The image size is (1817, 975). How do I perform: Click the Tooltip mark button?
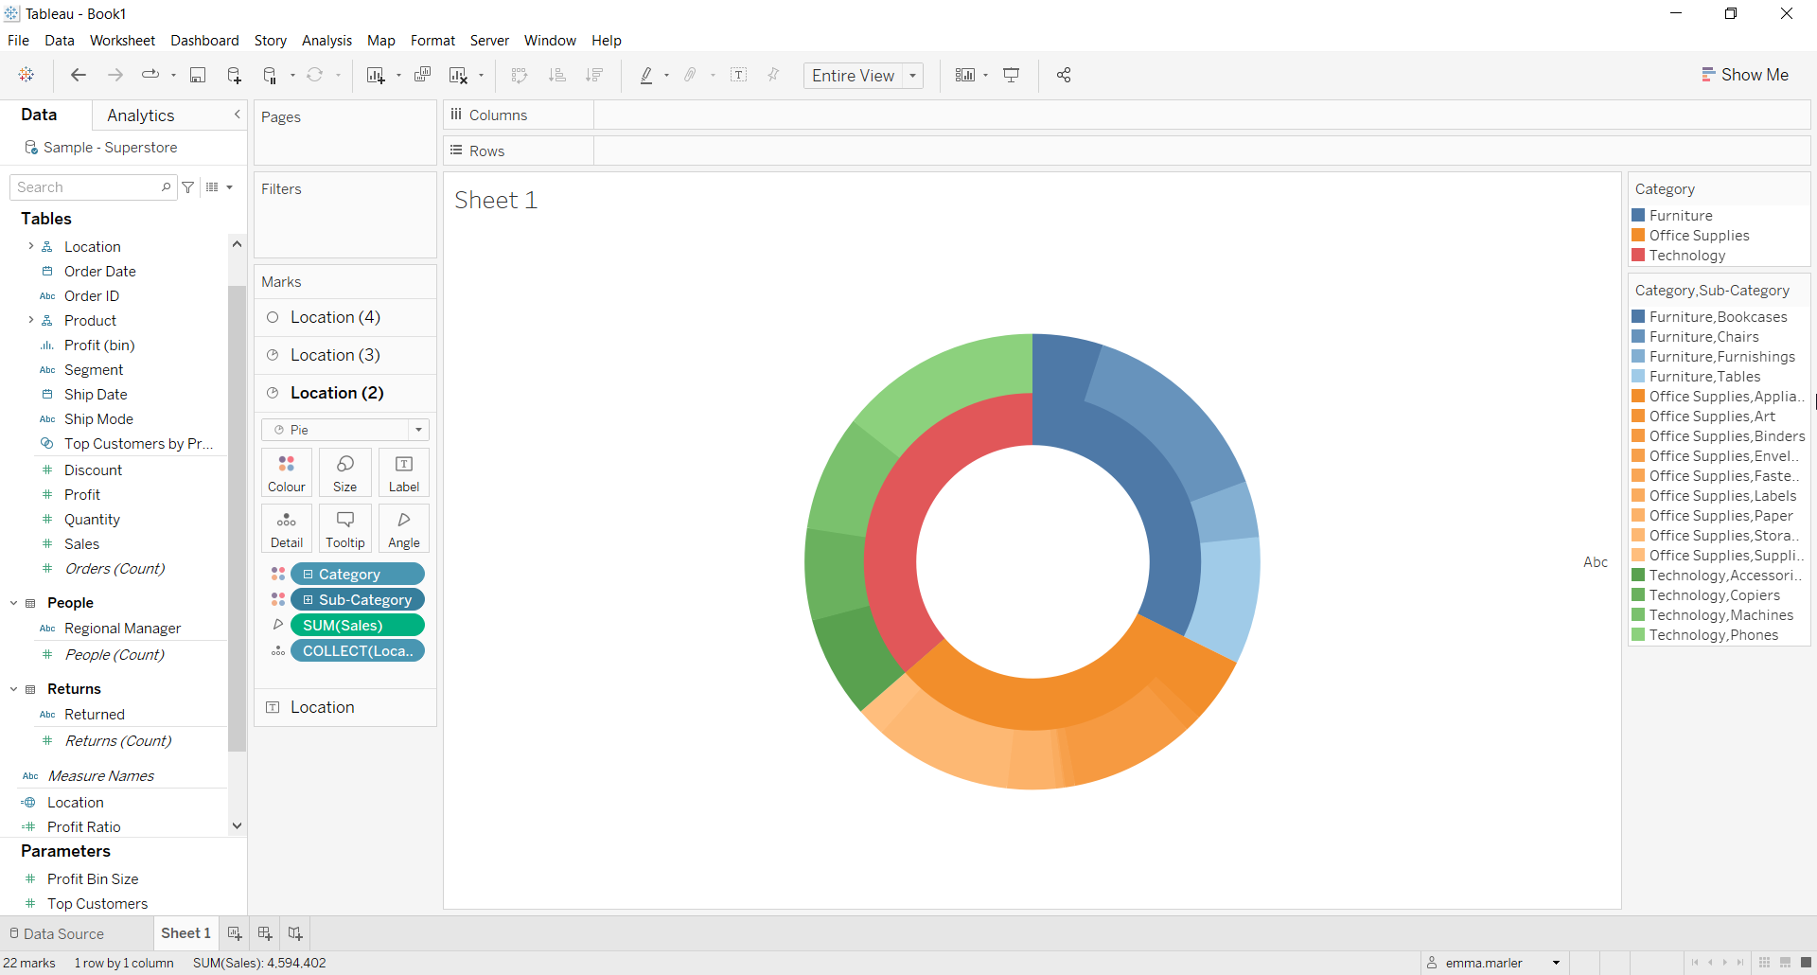tap(344, 527)
